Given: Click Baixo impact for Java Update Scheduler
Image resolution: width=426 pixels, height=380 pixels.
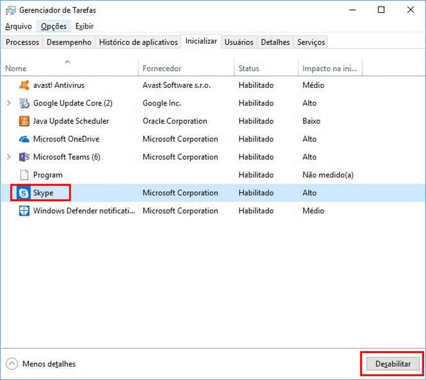Looking at the screenshot, I should click(312, 121).
